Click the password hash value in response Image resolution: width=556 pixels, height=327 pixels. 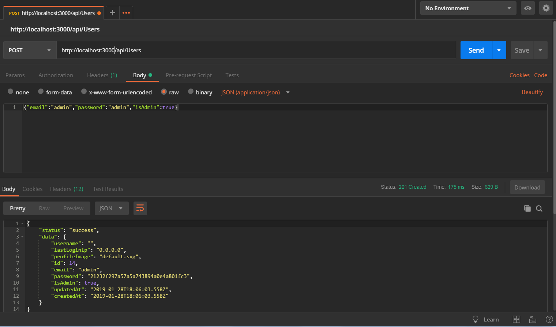139,276
